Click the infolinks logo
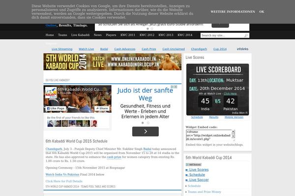The height and width of the screenshot is (196, 295). [242, 49]
